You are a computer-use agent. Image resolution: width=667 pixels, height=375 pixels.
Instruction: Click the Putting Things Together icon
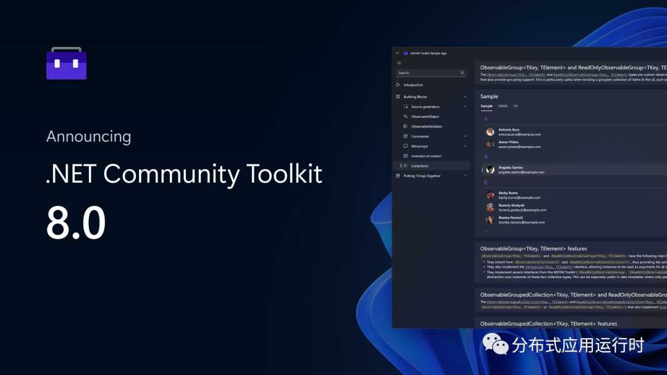click(x=398, y=176)
